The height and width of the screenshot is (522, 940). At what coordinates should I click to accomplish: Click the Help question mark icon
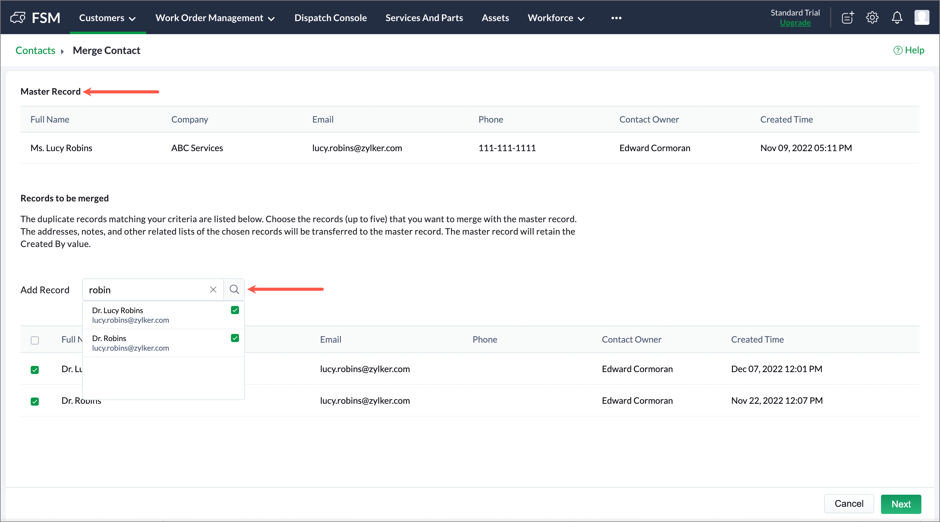pos(898,50)
